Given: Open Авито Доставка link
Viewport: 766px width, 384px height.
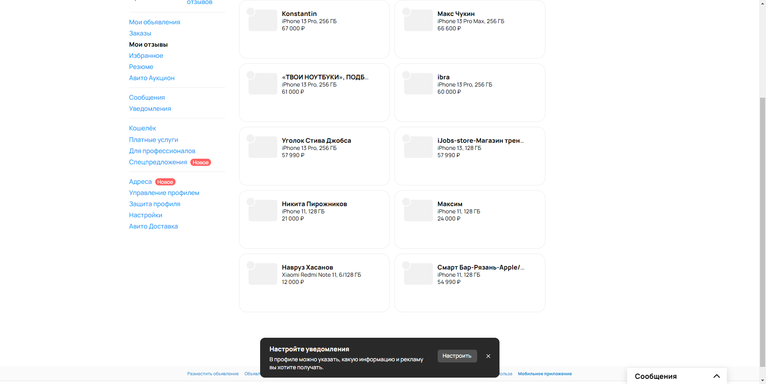Looking at the screenshot, I should [x=153, y=226].
